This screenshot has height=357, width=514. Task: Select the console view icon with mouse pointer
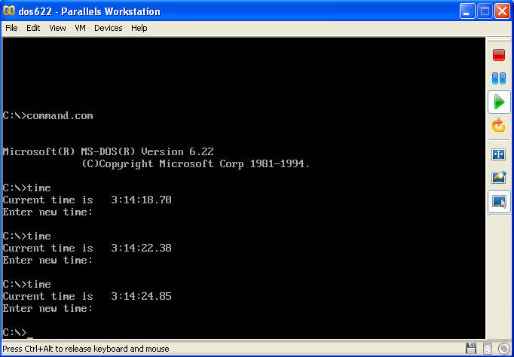point(499,201)
